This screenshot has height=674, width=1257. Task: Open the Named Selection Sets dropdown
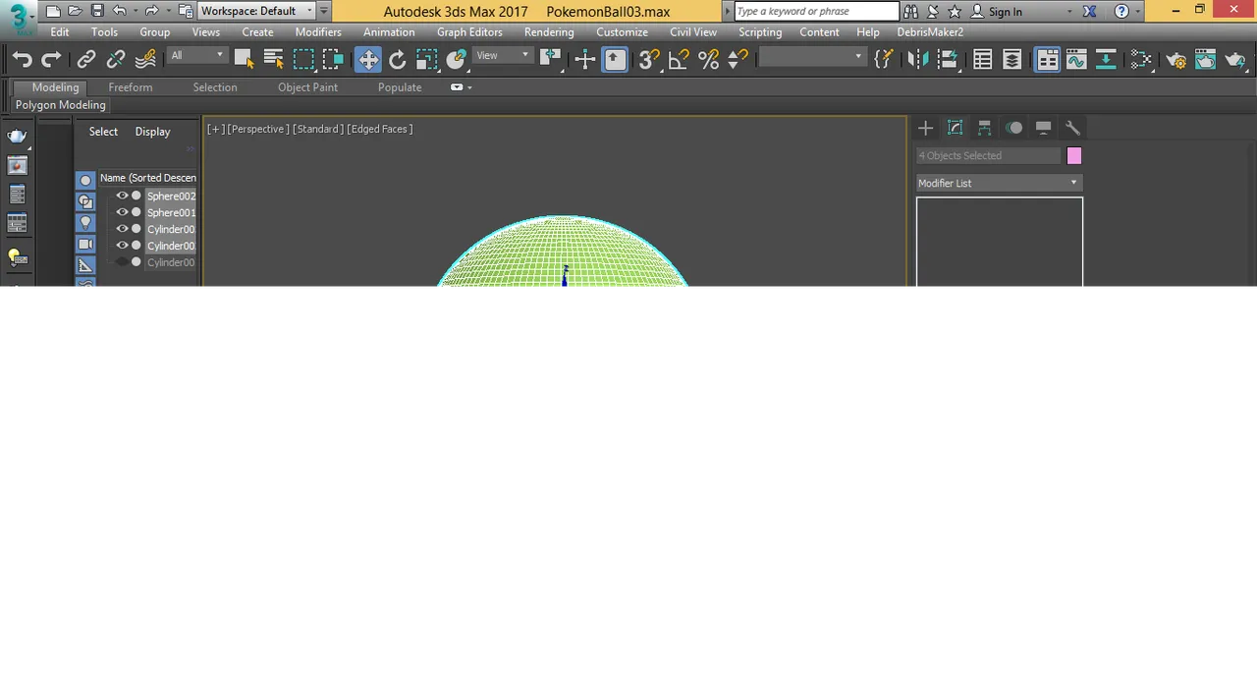tap(811, 57)
